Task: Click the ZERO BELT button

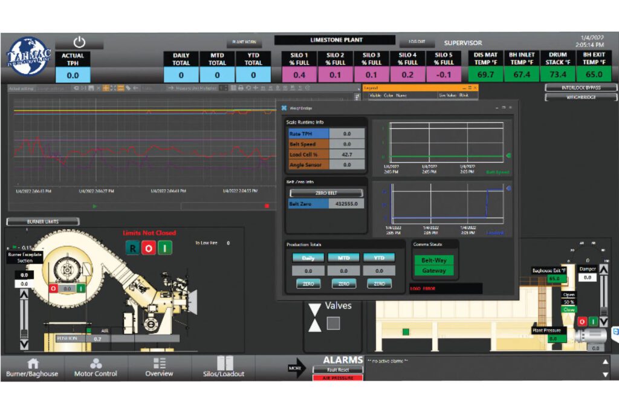Action: click(326, 193)
